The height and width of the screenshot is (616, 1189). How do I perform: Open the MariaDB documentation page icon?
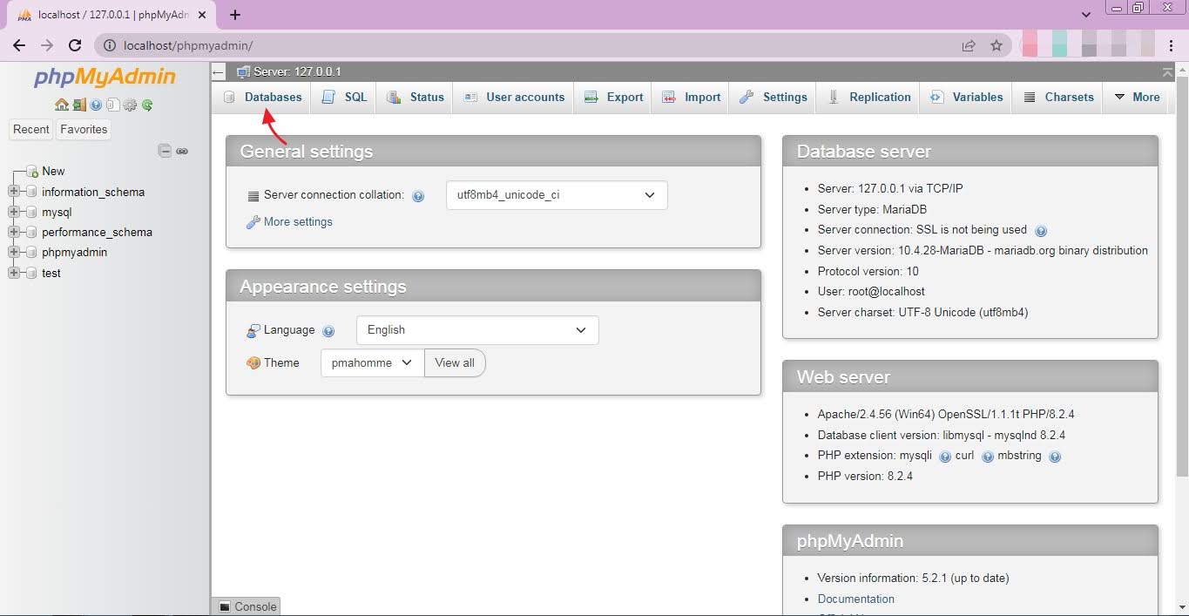click(112, 105)
